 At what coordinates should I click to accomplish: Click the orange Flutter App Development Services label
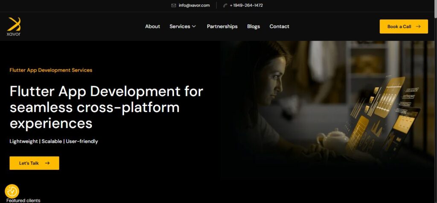pyautogui.click(x=51, y=70)
